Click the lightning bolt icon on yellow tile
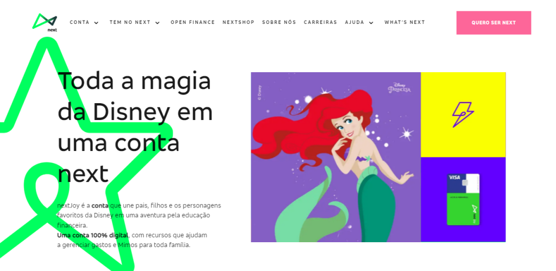 coord(463,115)
